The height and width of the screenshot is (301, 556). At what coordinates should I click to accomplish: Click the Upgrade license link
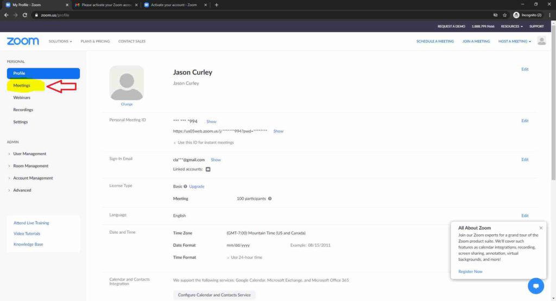coord(197,186)
